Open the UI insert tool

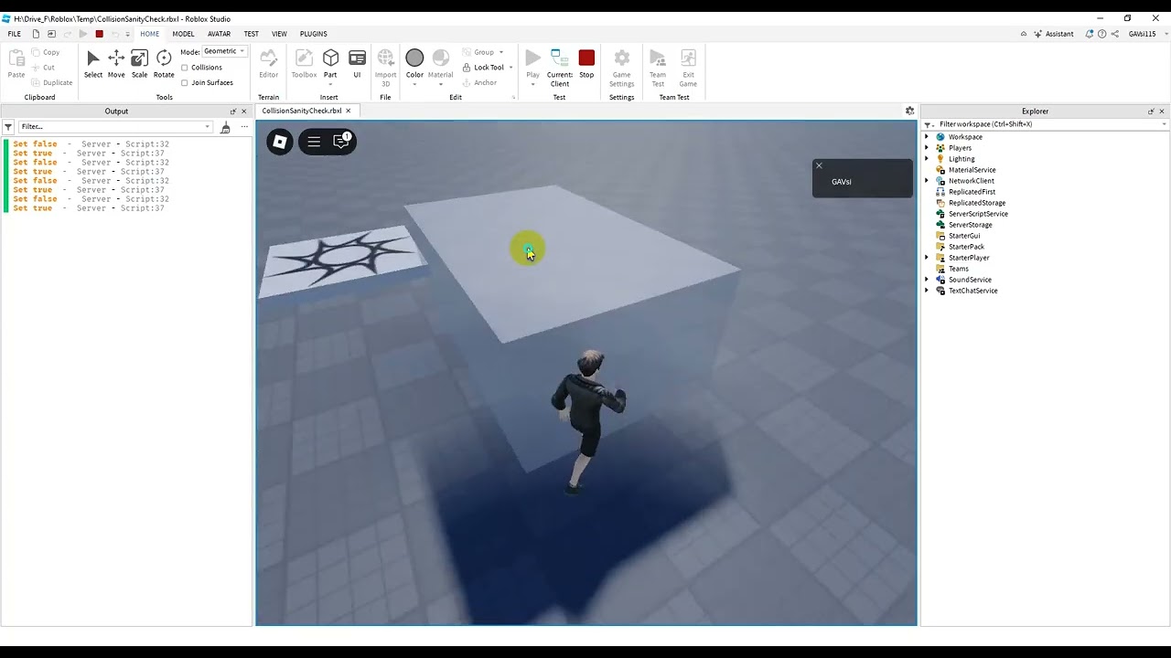tap(357, 64)
